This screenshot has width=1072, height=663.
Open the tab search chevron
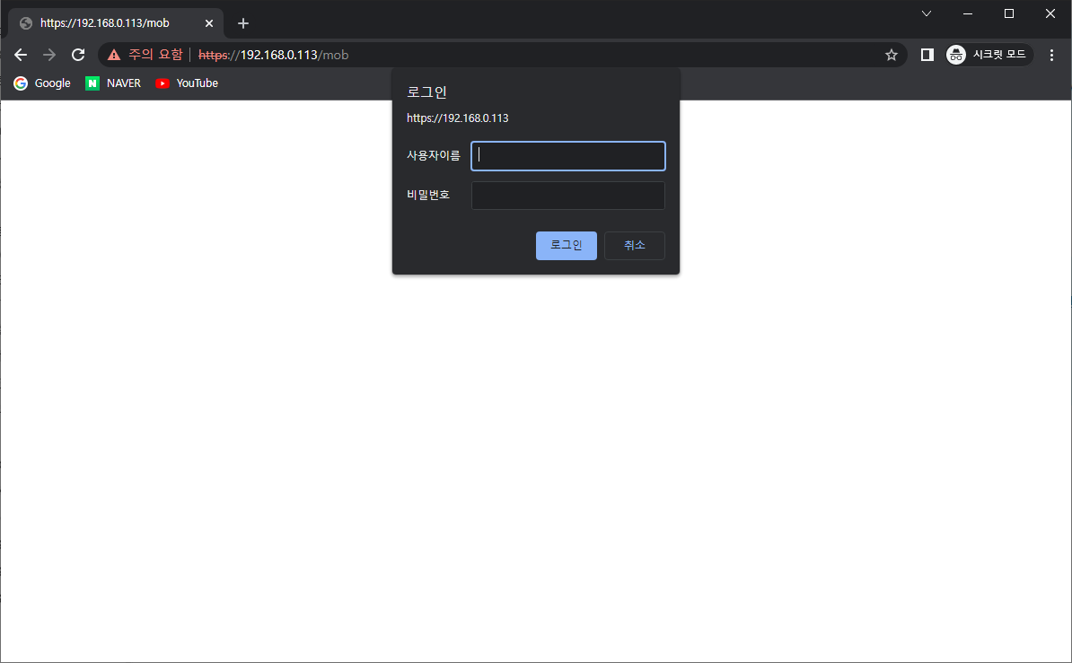pyautogui.click(x=927, y=13)
